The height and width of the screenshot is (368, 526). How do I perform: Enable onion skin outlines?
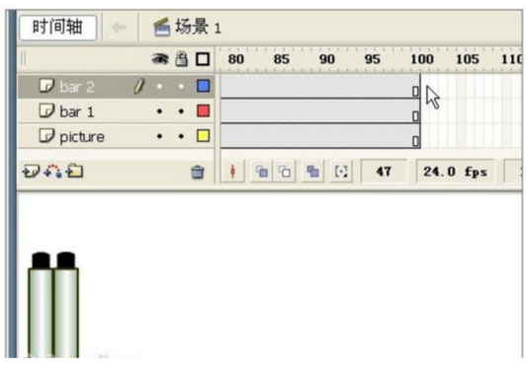point(285,172)
